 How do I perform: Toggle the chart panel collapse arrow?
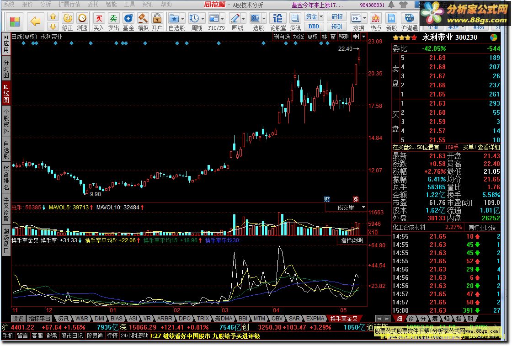(356, 37)
